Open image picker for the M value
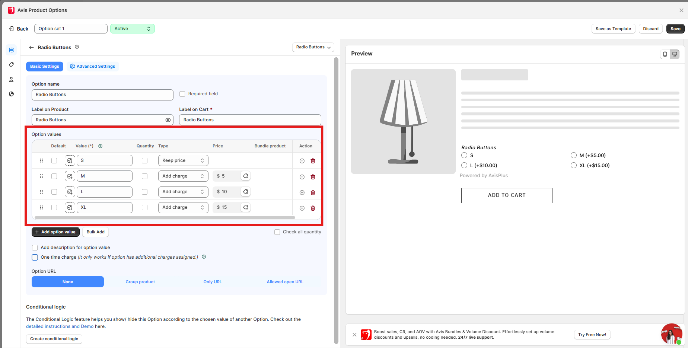 click(x=70, y=176)
